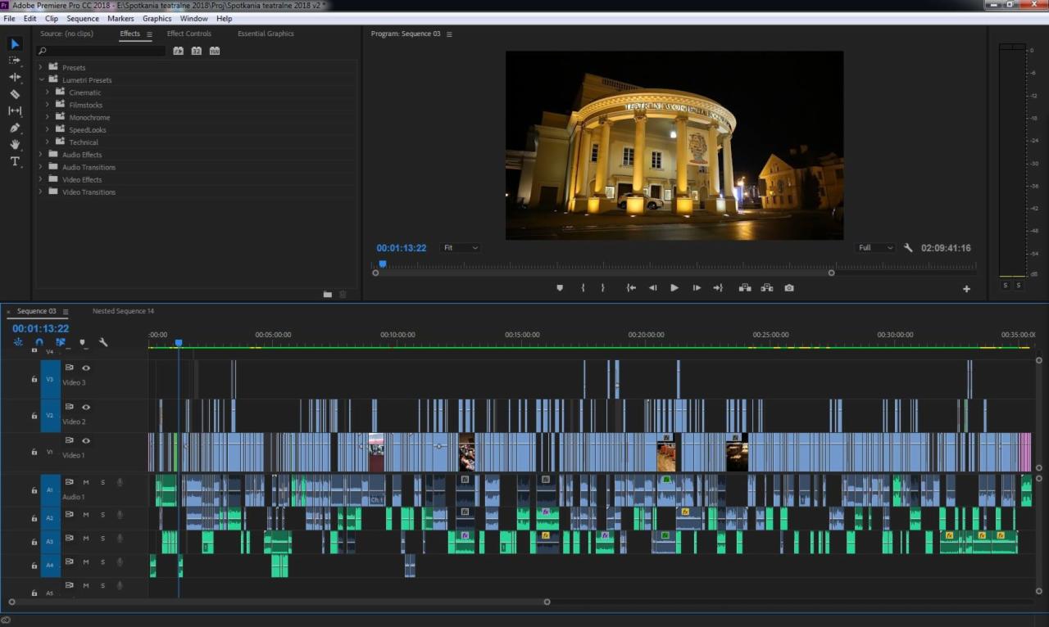Select the Track Select Forward tool
The width and height of the screenshot is (1049, 627).
[x=14, y=61]
